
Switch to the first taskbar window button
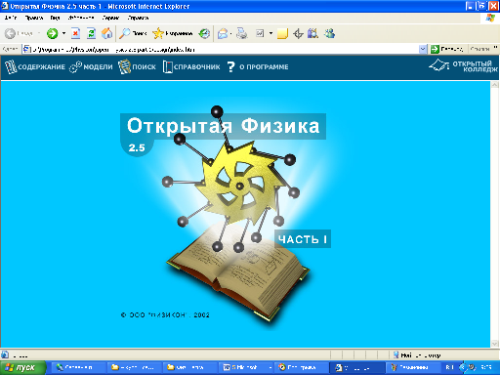pos(78,367)
